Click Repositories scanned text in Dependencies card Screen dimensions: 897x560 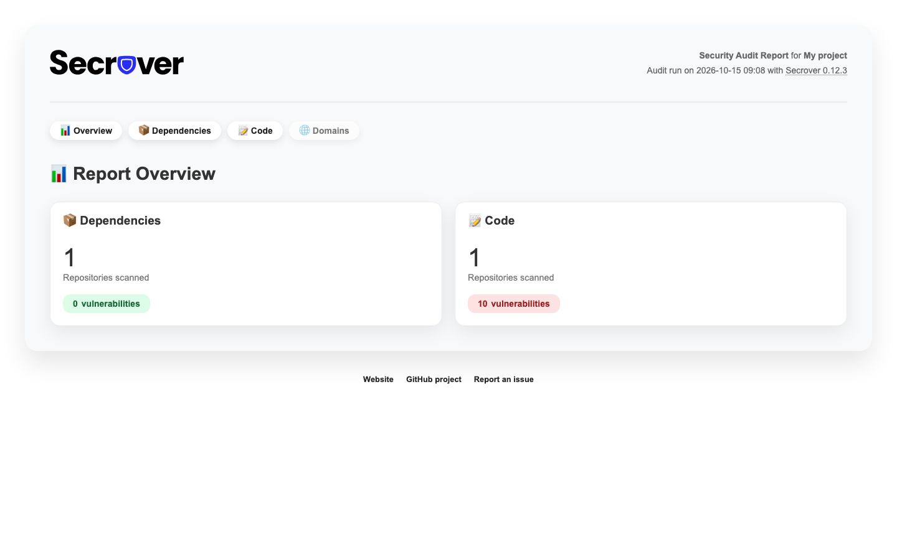[x=106, y=278]
